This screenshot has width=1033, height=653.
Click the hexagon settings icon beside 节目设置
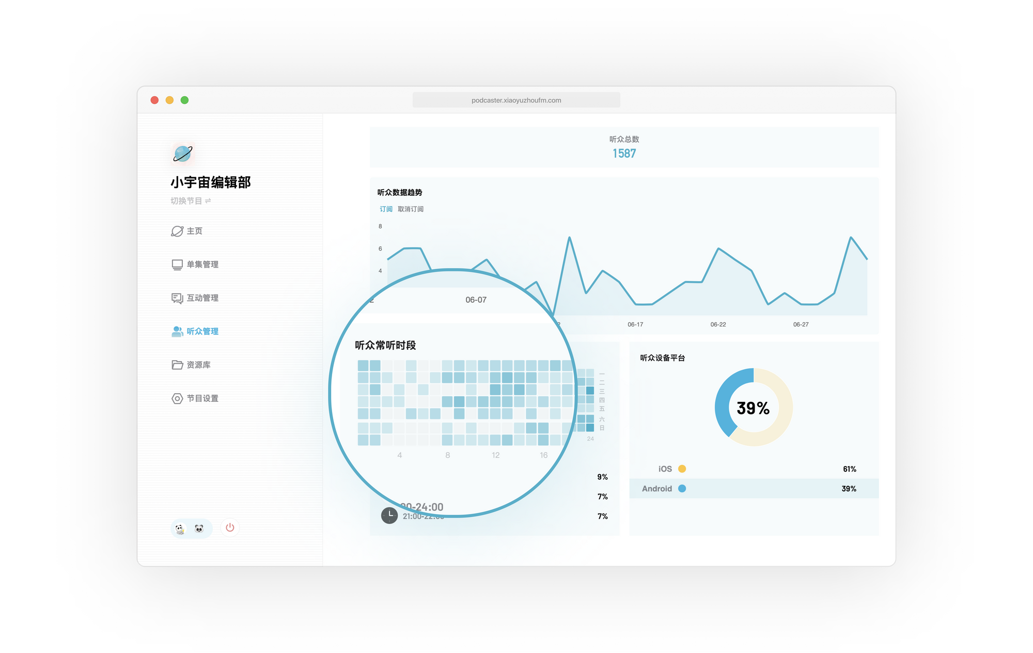(x=177, y=398)
